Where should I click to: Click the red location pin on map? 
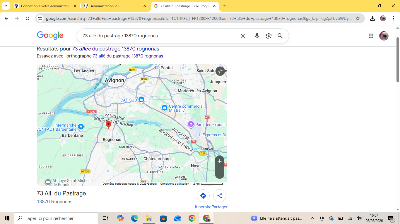(108, 125)
